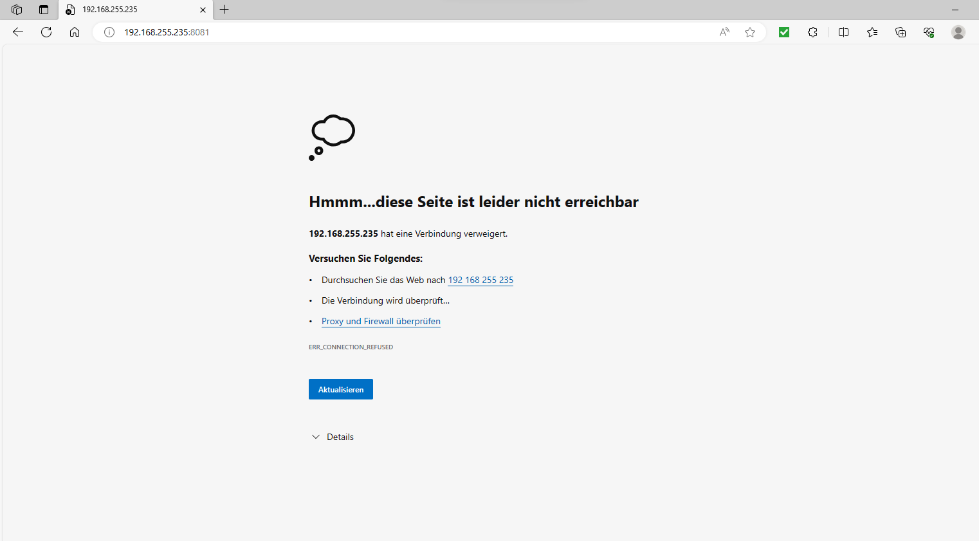979x541 pixels.
Task: Open the workspaces icon in title bar
Action: pos(17,10)
